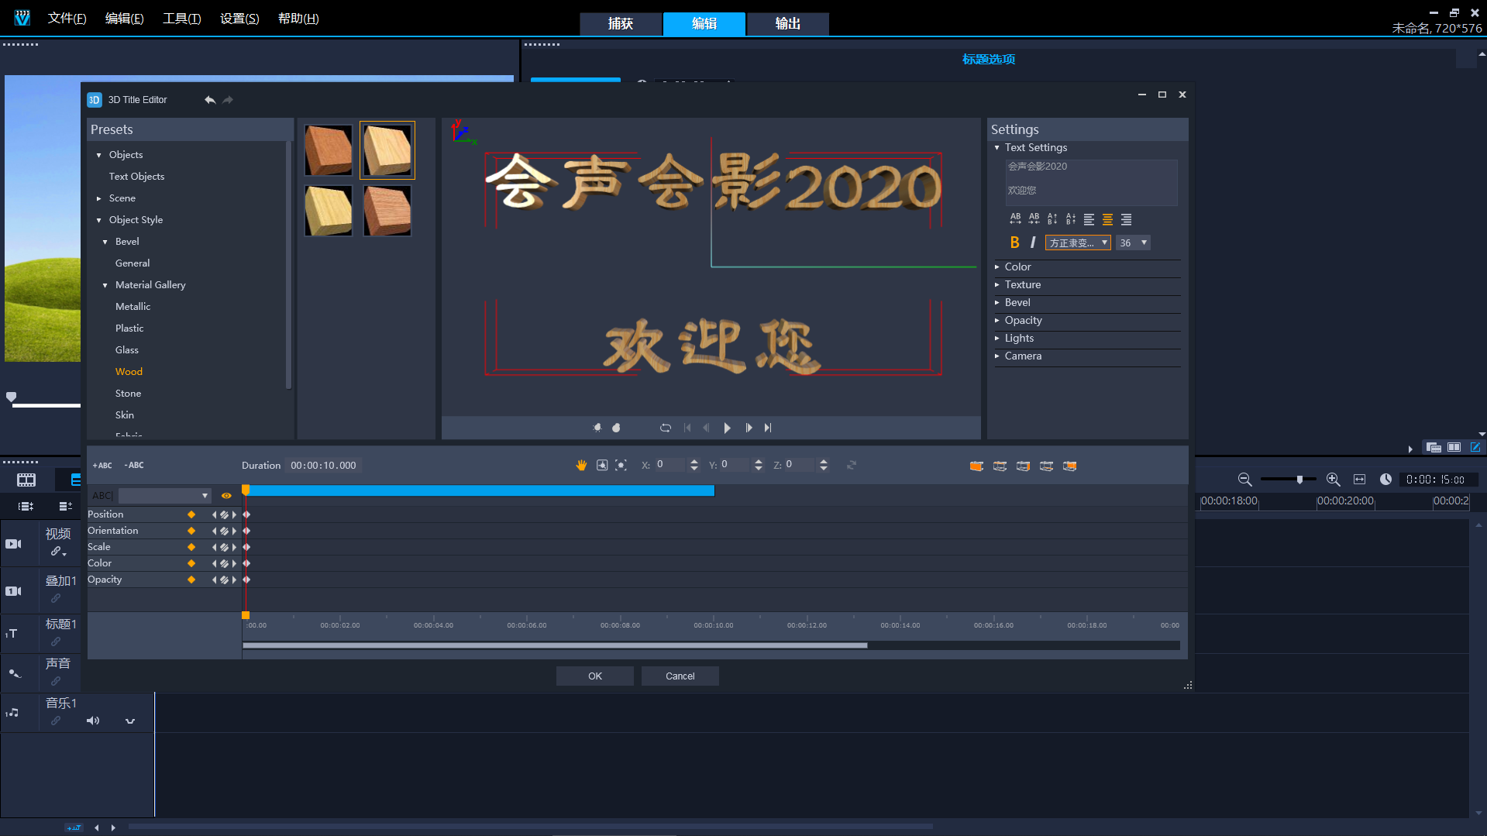Image resolution: width=1487 pixels, height=836 pixels.
Task: Click the editor timeline horizontal scrollbar
Action: point(555,645)
